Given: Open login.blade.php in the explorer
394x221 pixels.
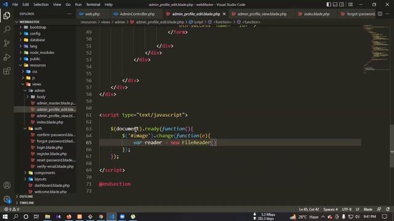Looking at the screenshot, I should point(49,147).
